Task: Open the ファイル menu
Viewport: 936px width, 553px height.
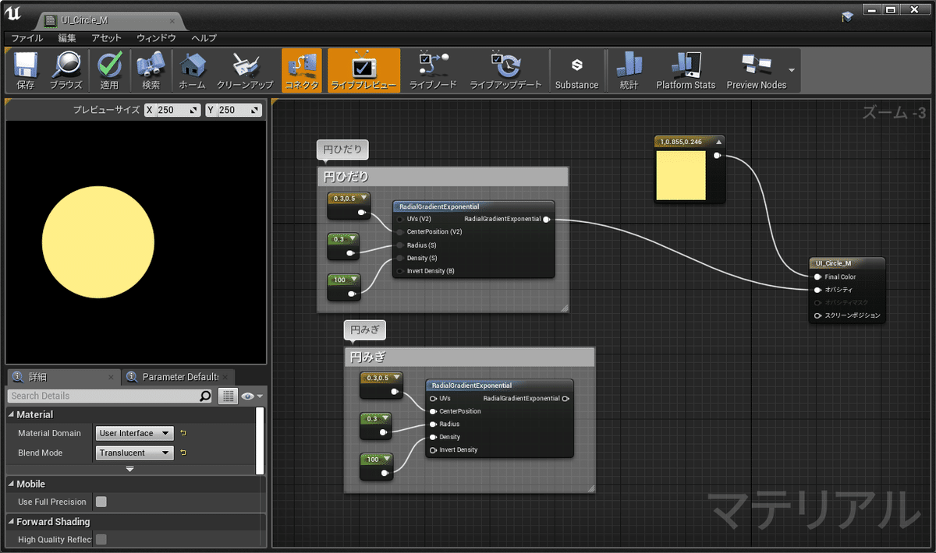Action: tap(27, 38)
